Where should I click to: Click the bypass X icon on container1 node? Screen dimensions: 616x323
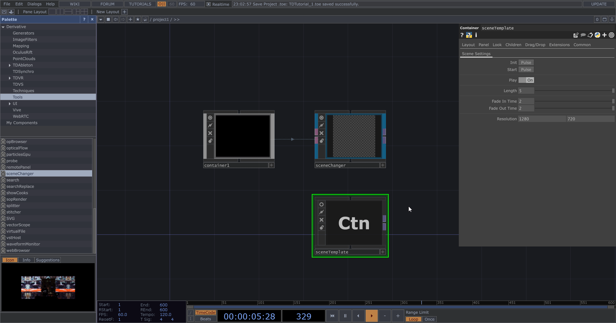tap(210, 133)
